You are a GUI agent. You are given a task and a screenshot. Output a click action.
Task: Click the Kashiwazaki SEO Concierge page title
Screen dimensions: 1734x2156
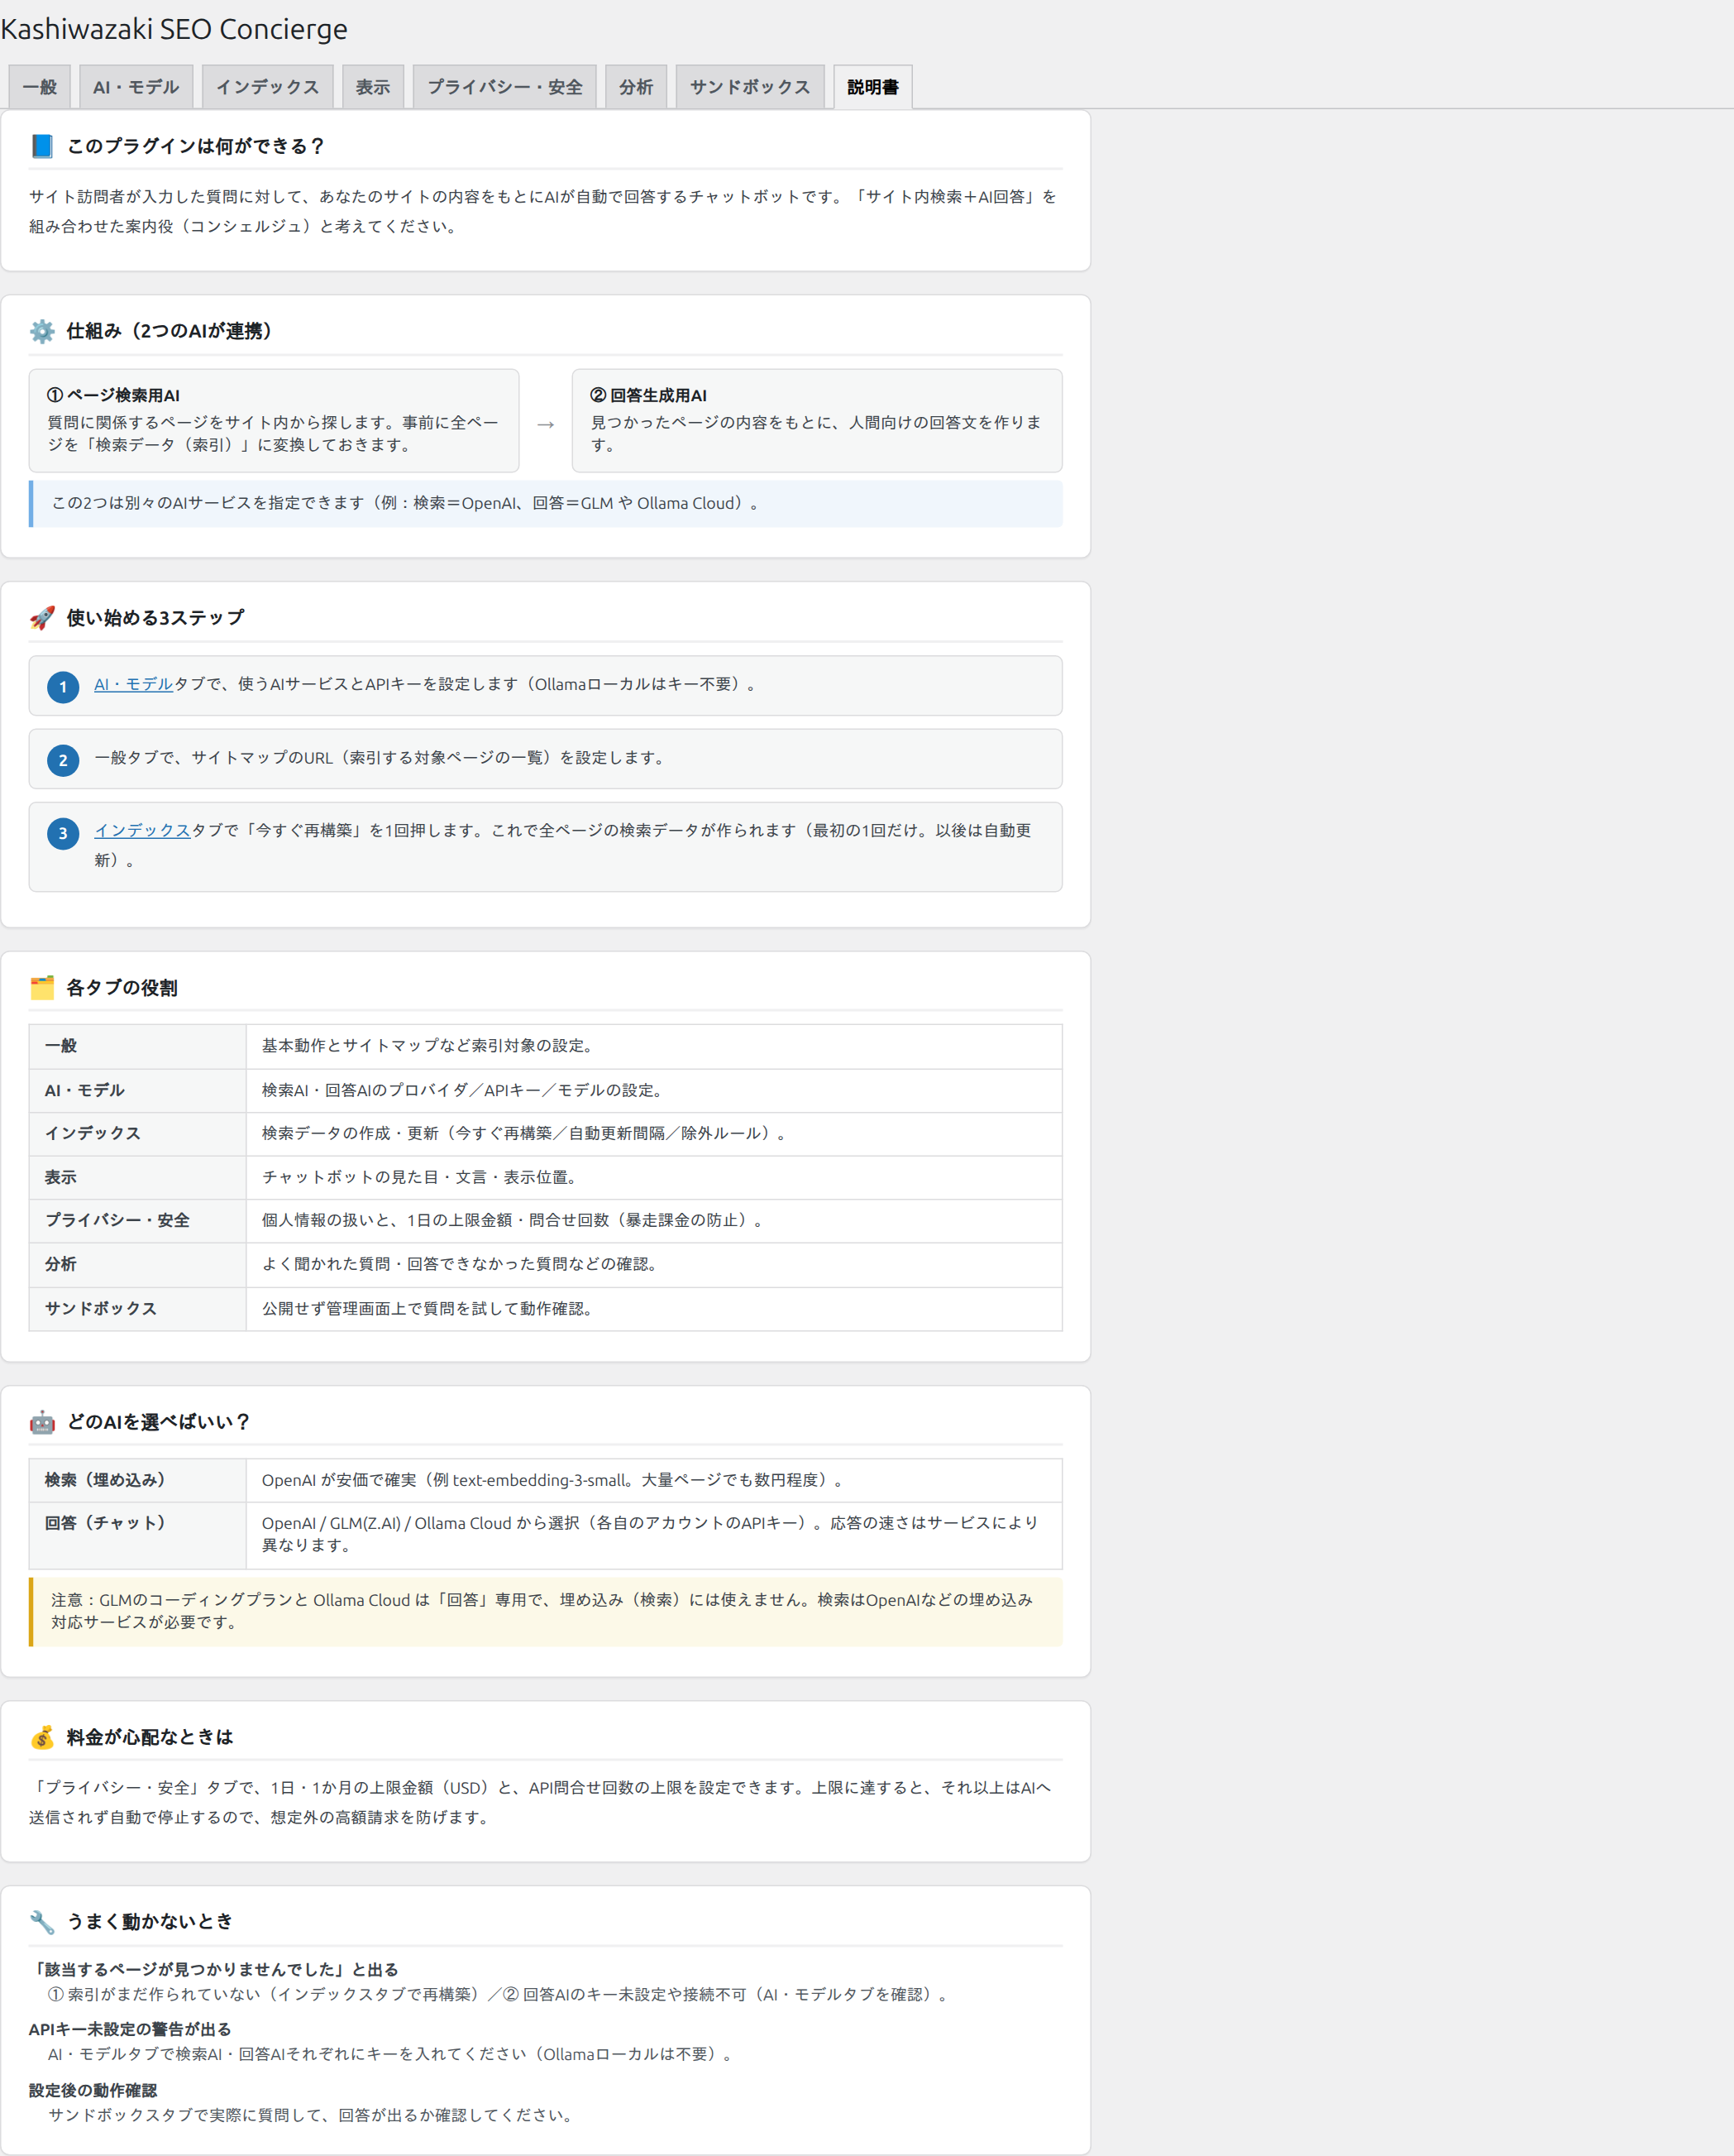click(x=174, y=29)
